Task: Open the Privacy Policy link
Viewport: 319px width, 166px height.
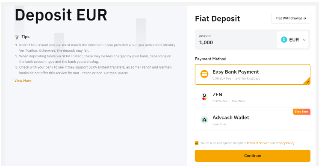Action: point(285,143)
